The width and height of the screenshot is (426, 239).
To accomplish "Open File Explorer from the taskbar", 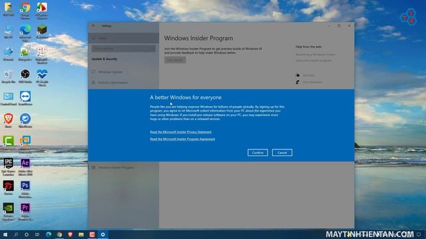I will 81,234.
